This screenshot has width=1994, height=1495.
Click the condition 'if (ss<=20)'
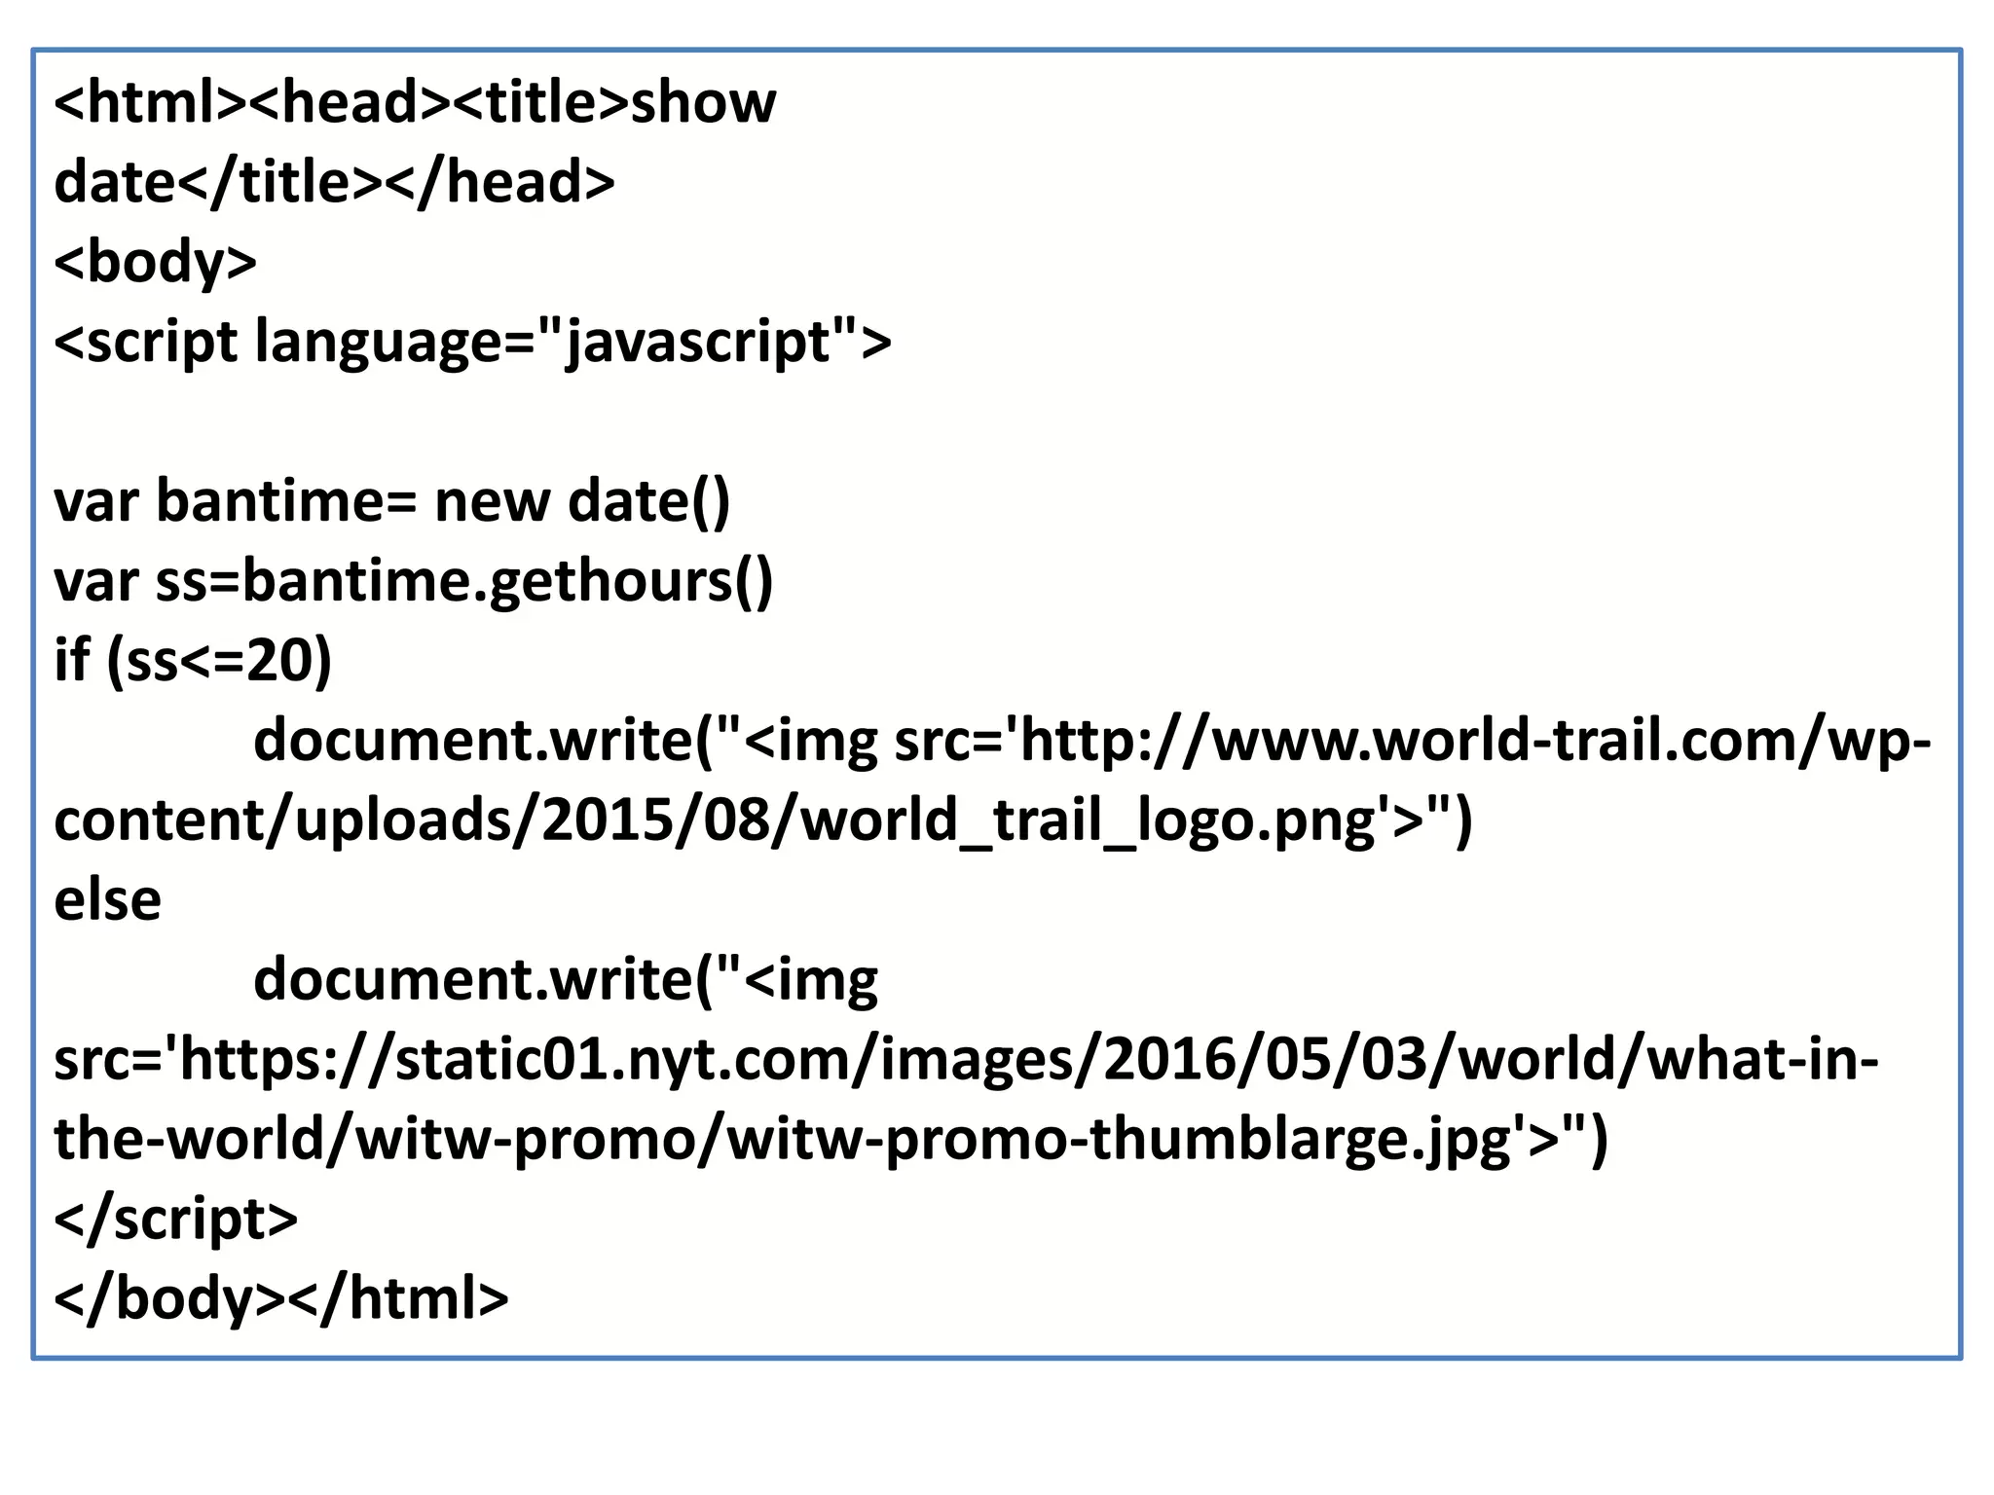[x=193, y=661]
